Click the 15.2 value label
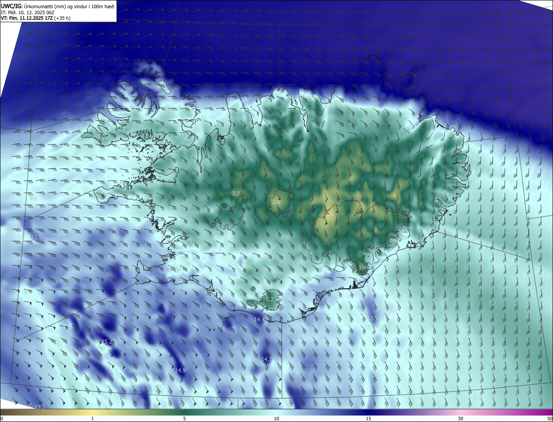This screenshot has height=422, width=553. pyautogui.click(x=107, y=342)
